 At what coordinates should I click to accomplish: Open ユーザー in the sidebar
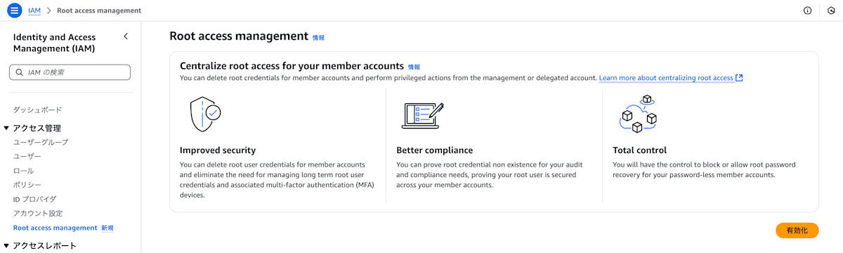pos(27,156)
